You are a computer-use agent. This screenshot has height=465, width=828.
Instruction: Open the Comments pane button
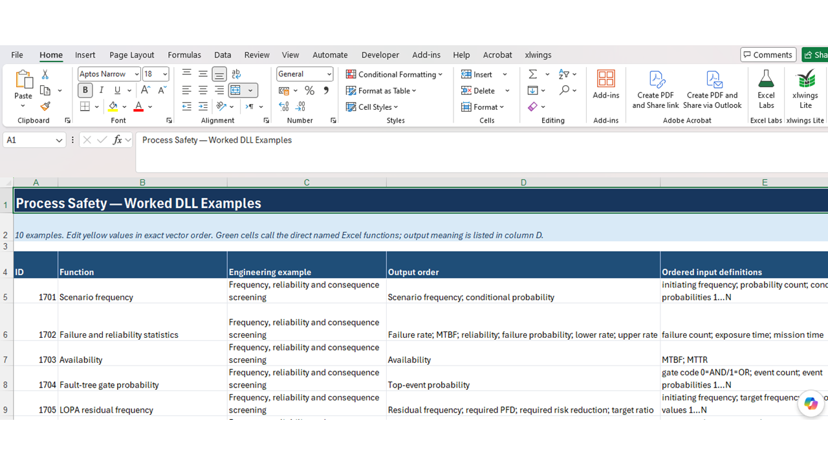(768, 55)
